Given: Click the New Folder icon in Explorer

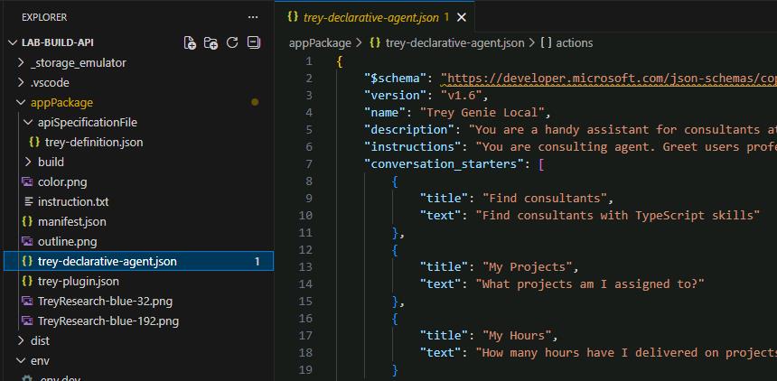Looking at the screenshot, I should tap(211, 43).
